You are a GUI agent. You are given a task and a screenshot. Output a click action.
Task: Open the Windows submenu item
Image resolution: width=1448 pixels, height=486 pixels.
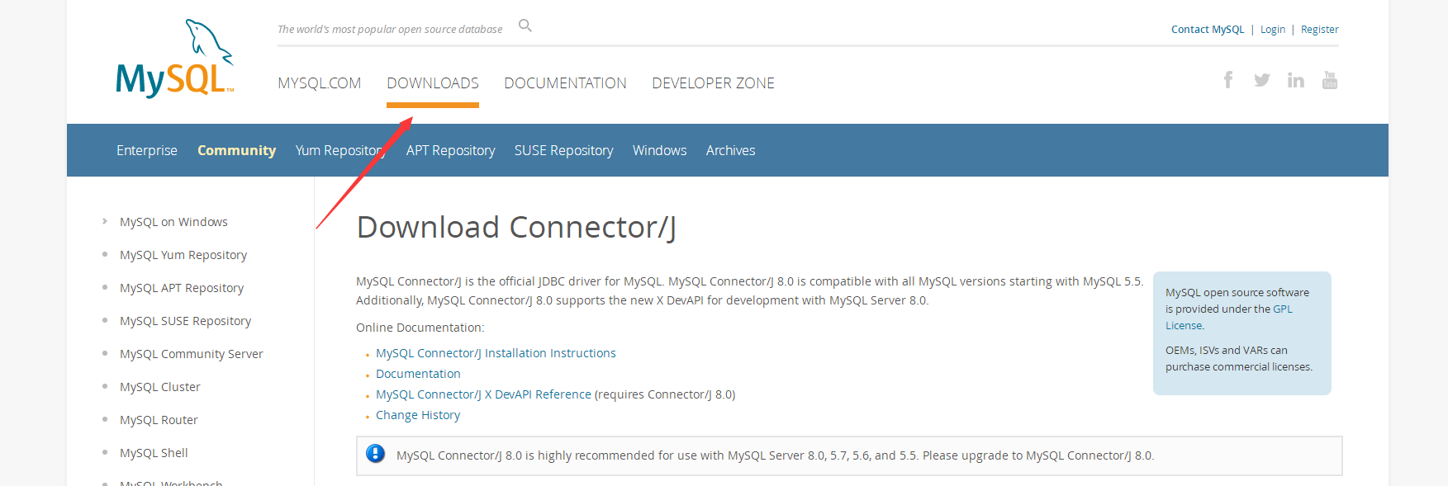tap(659, 150)
